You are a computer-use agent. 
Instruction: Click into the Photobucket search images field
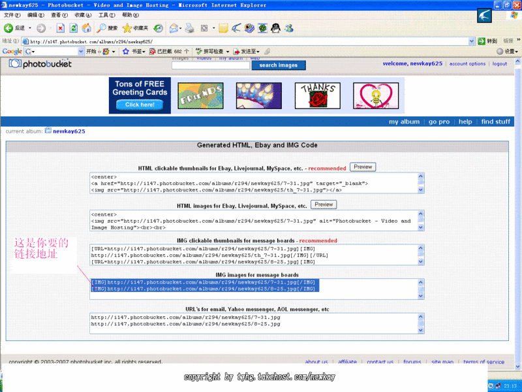click(x=211, y=65)
